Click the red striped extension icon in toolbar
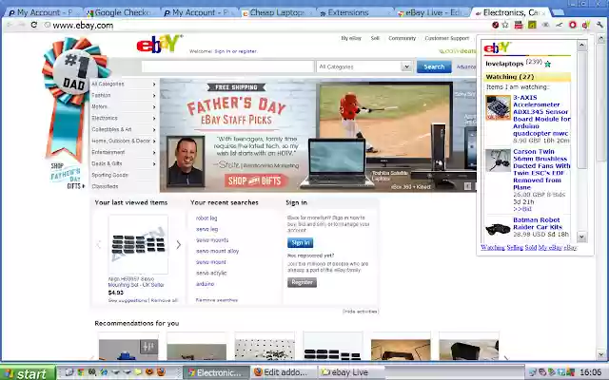 (x=519, y=26)
